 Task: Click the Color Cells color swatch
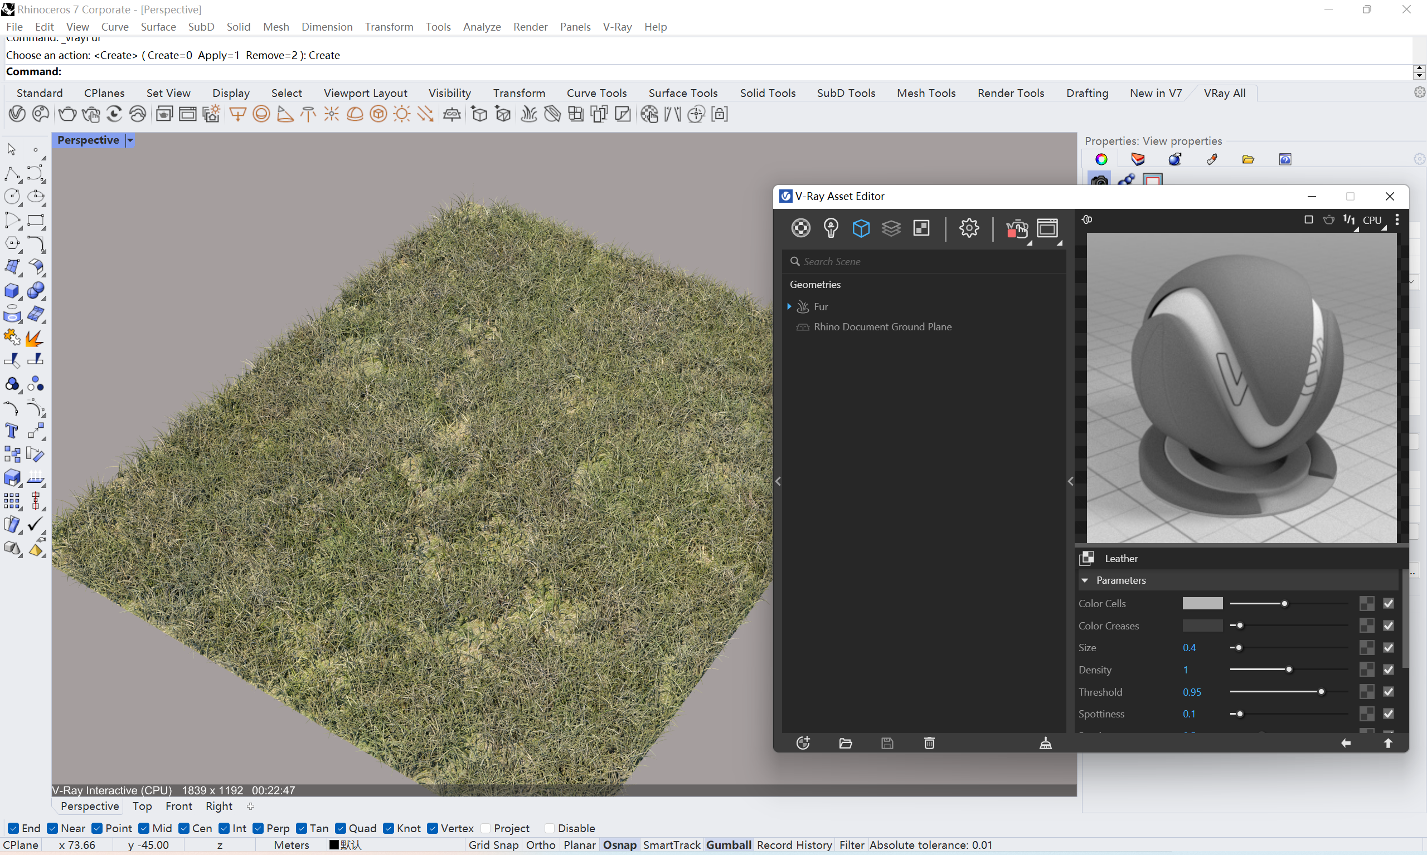tap(1202, 603)
